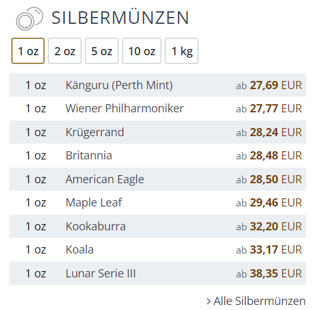
Task: Open the Maple Leaf listing
Action: pos(158,203)
